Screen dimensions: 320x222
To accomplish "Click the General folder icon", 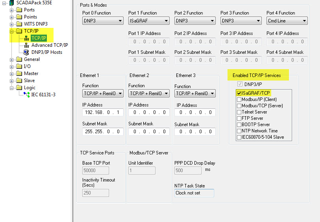I will (x=19, y=59).
